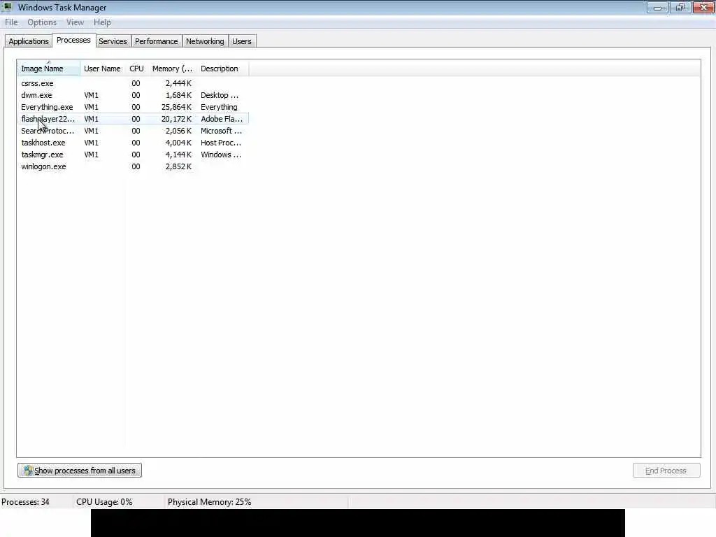The height and width of the screenshot is (537, 716).
Task: Go to the Networking tab
Action: 205,41
